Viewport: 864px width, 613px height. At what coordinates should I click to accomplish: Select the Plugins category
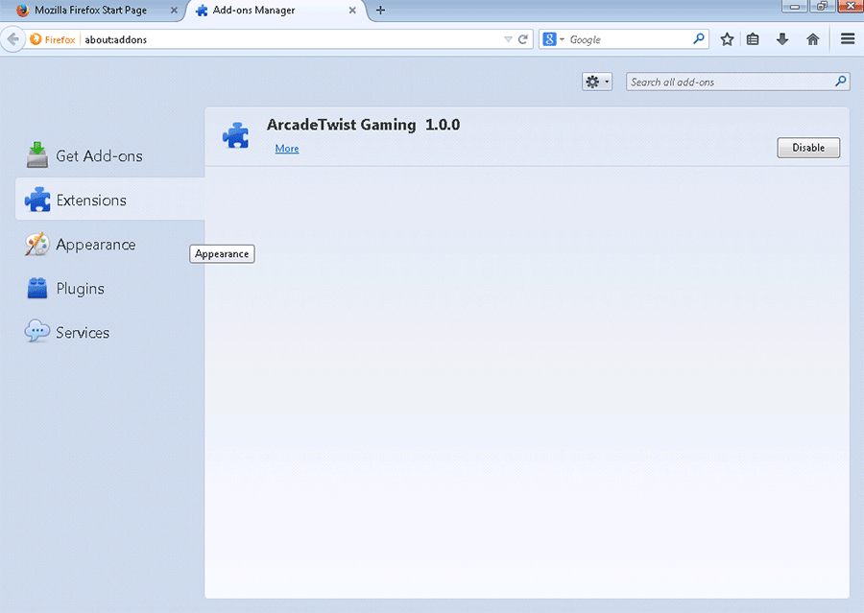point(79,289)
